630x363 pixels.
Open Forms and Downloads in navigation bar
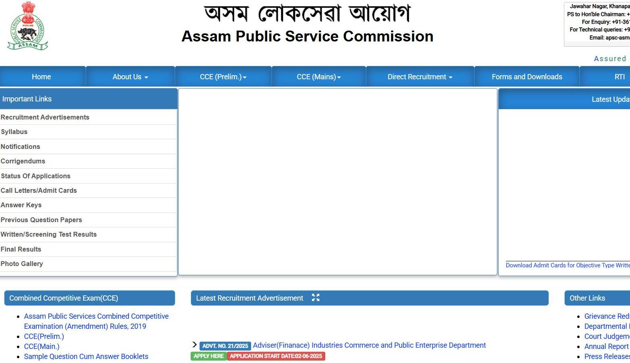pyautogui.click(x=527, y=76)
